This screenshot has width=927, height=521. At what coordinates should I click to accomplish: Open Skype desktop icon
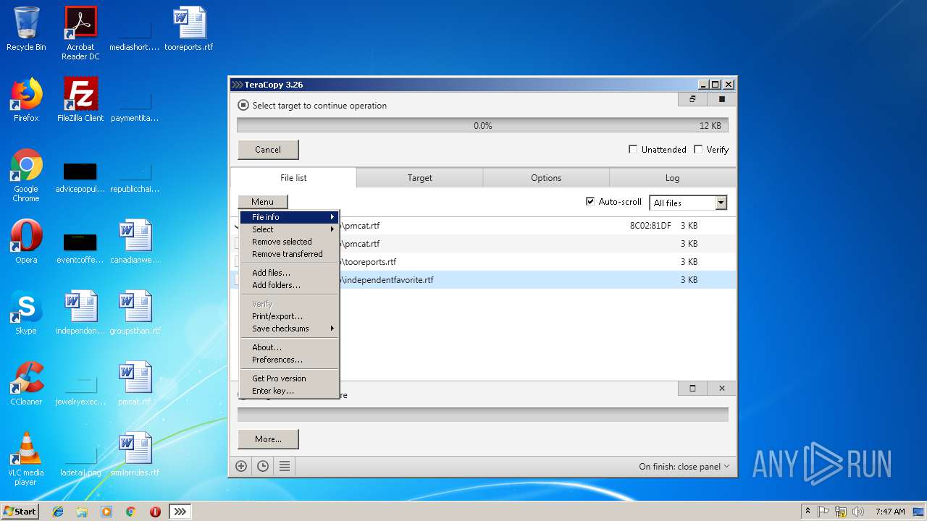pos(26,313)
